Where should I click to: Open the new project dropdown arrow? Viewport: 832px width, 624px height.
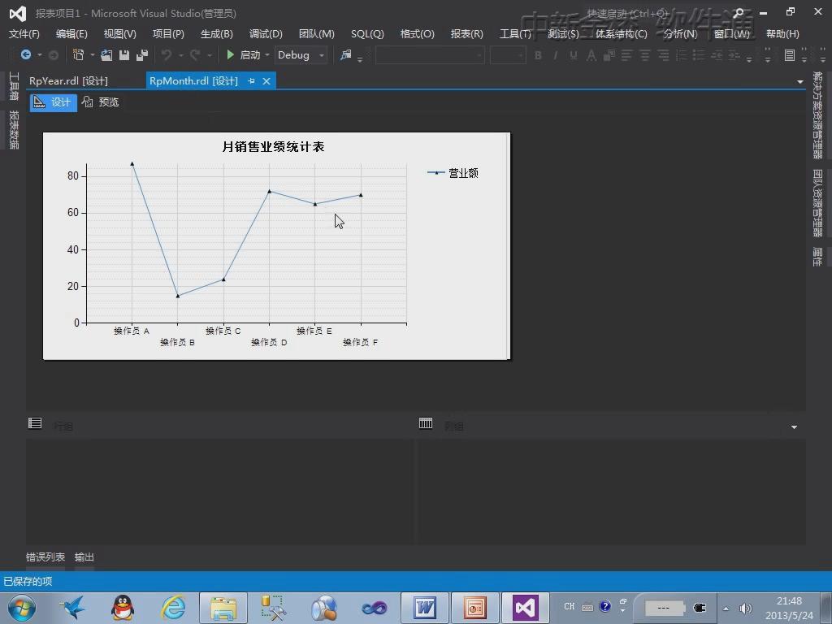pos(93,55)
